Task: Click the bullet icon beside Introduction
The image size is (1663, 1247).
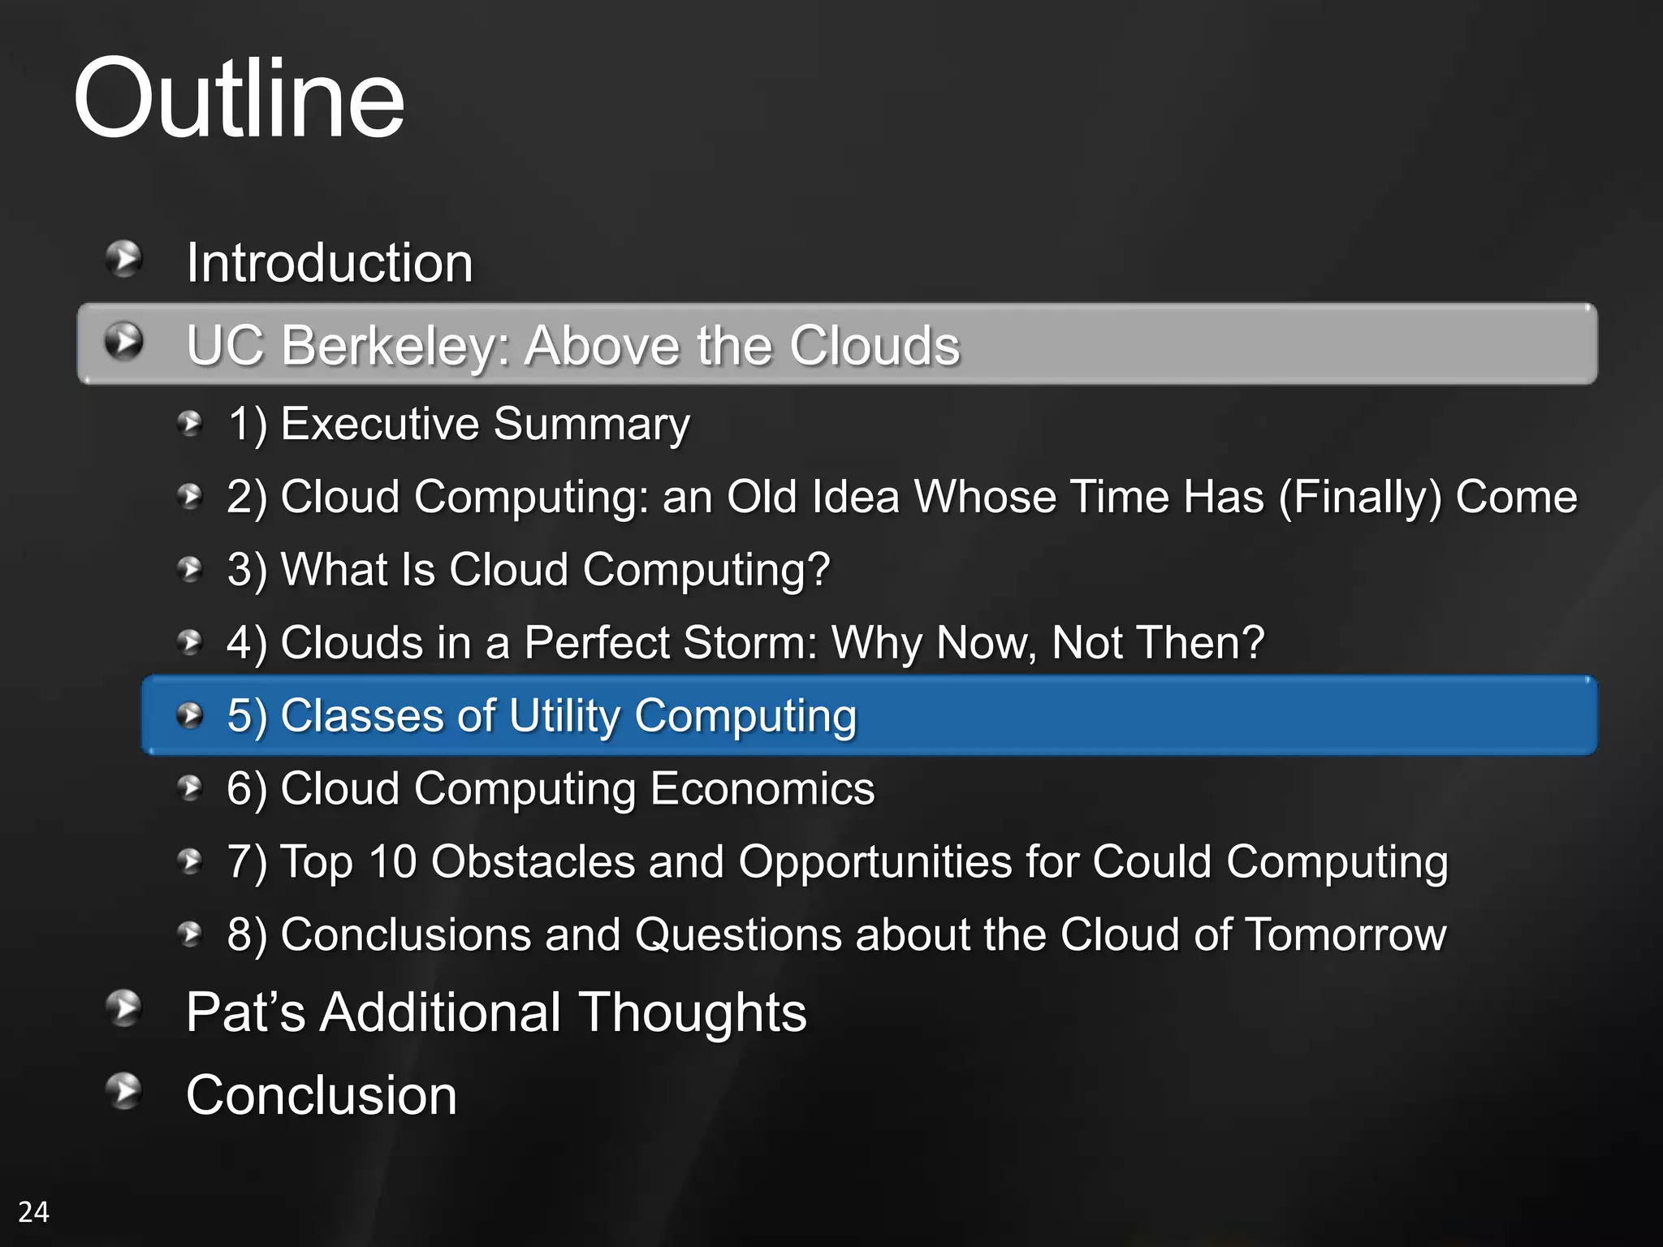Action: click(x=124, y=259)
